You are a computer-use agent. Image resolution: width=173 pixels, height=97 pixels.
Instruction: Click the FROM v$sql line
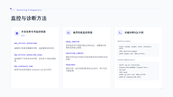tap(123, 72)
